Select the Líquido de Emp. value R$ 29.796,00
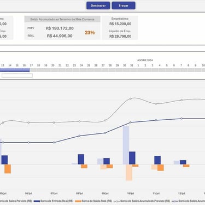The image size is (205, 205). click(120, 36)
